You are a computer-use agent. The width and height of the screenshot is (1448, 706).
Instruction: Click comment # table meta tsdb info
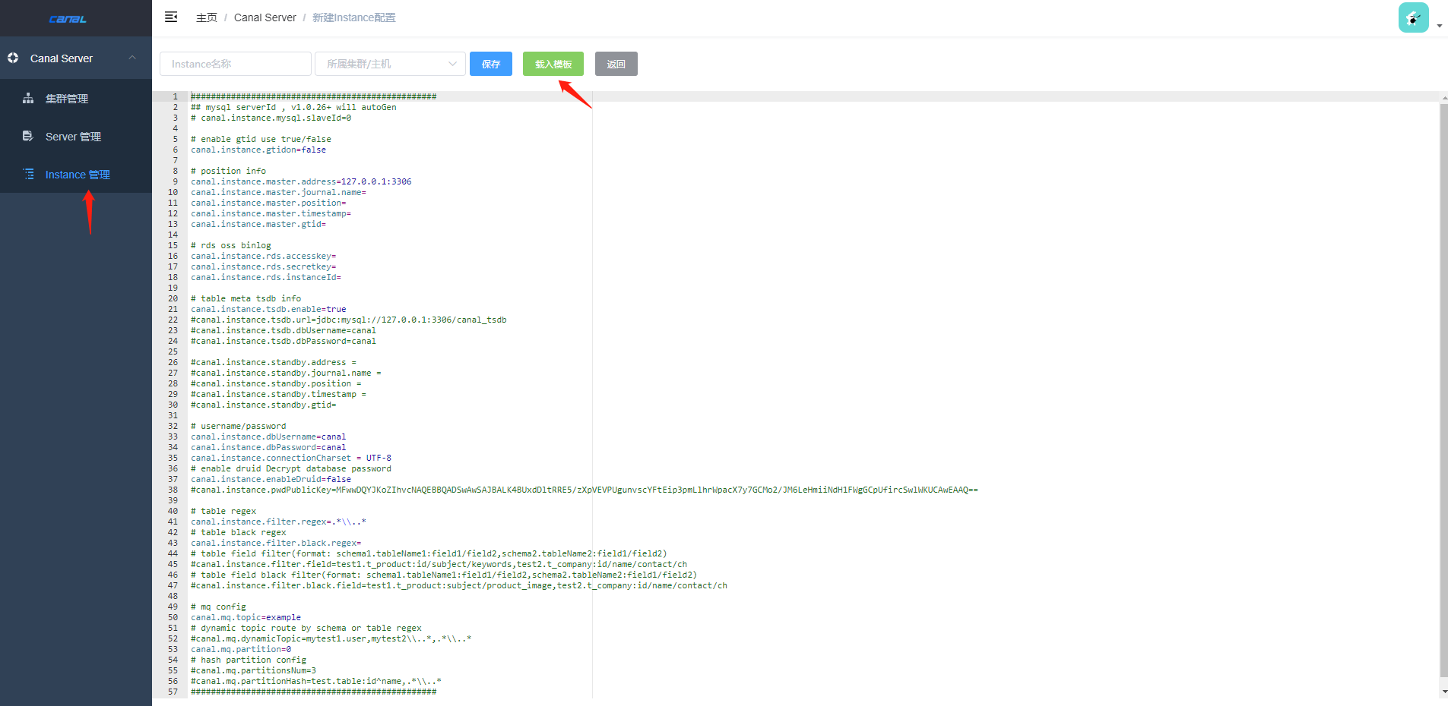point(246,298)
